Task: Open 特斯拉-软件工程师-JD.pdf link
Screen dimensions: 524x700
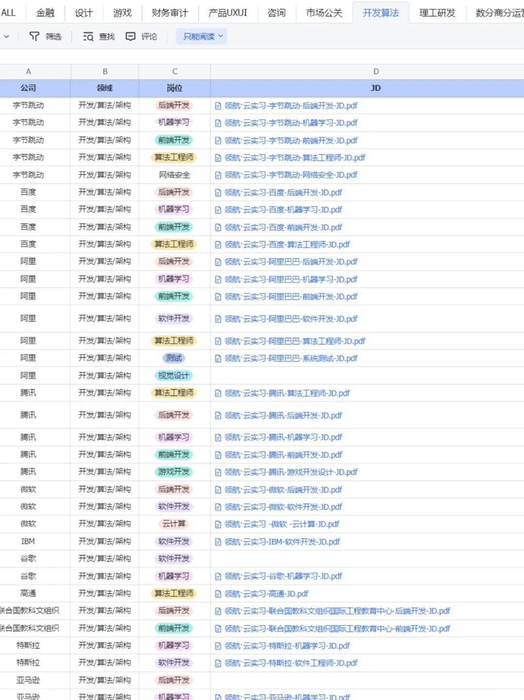Action: pos(291,663)
